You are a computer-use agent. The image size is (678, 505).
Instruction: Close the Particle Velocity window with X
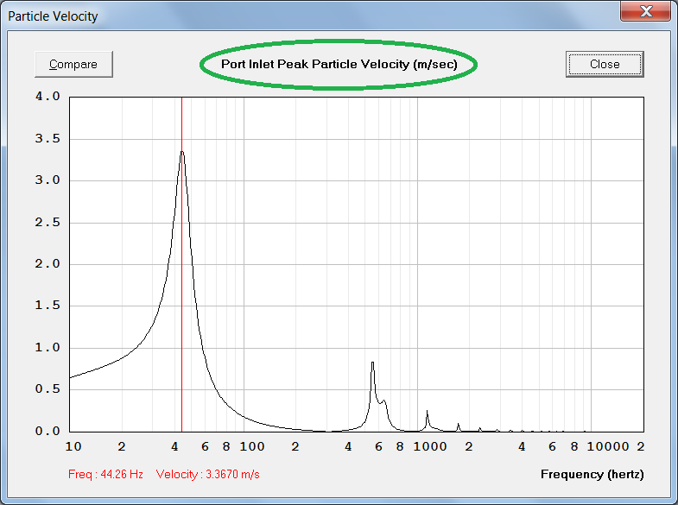click(x=645, y=11)
